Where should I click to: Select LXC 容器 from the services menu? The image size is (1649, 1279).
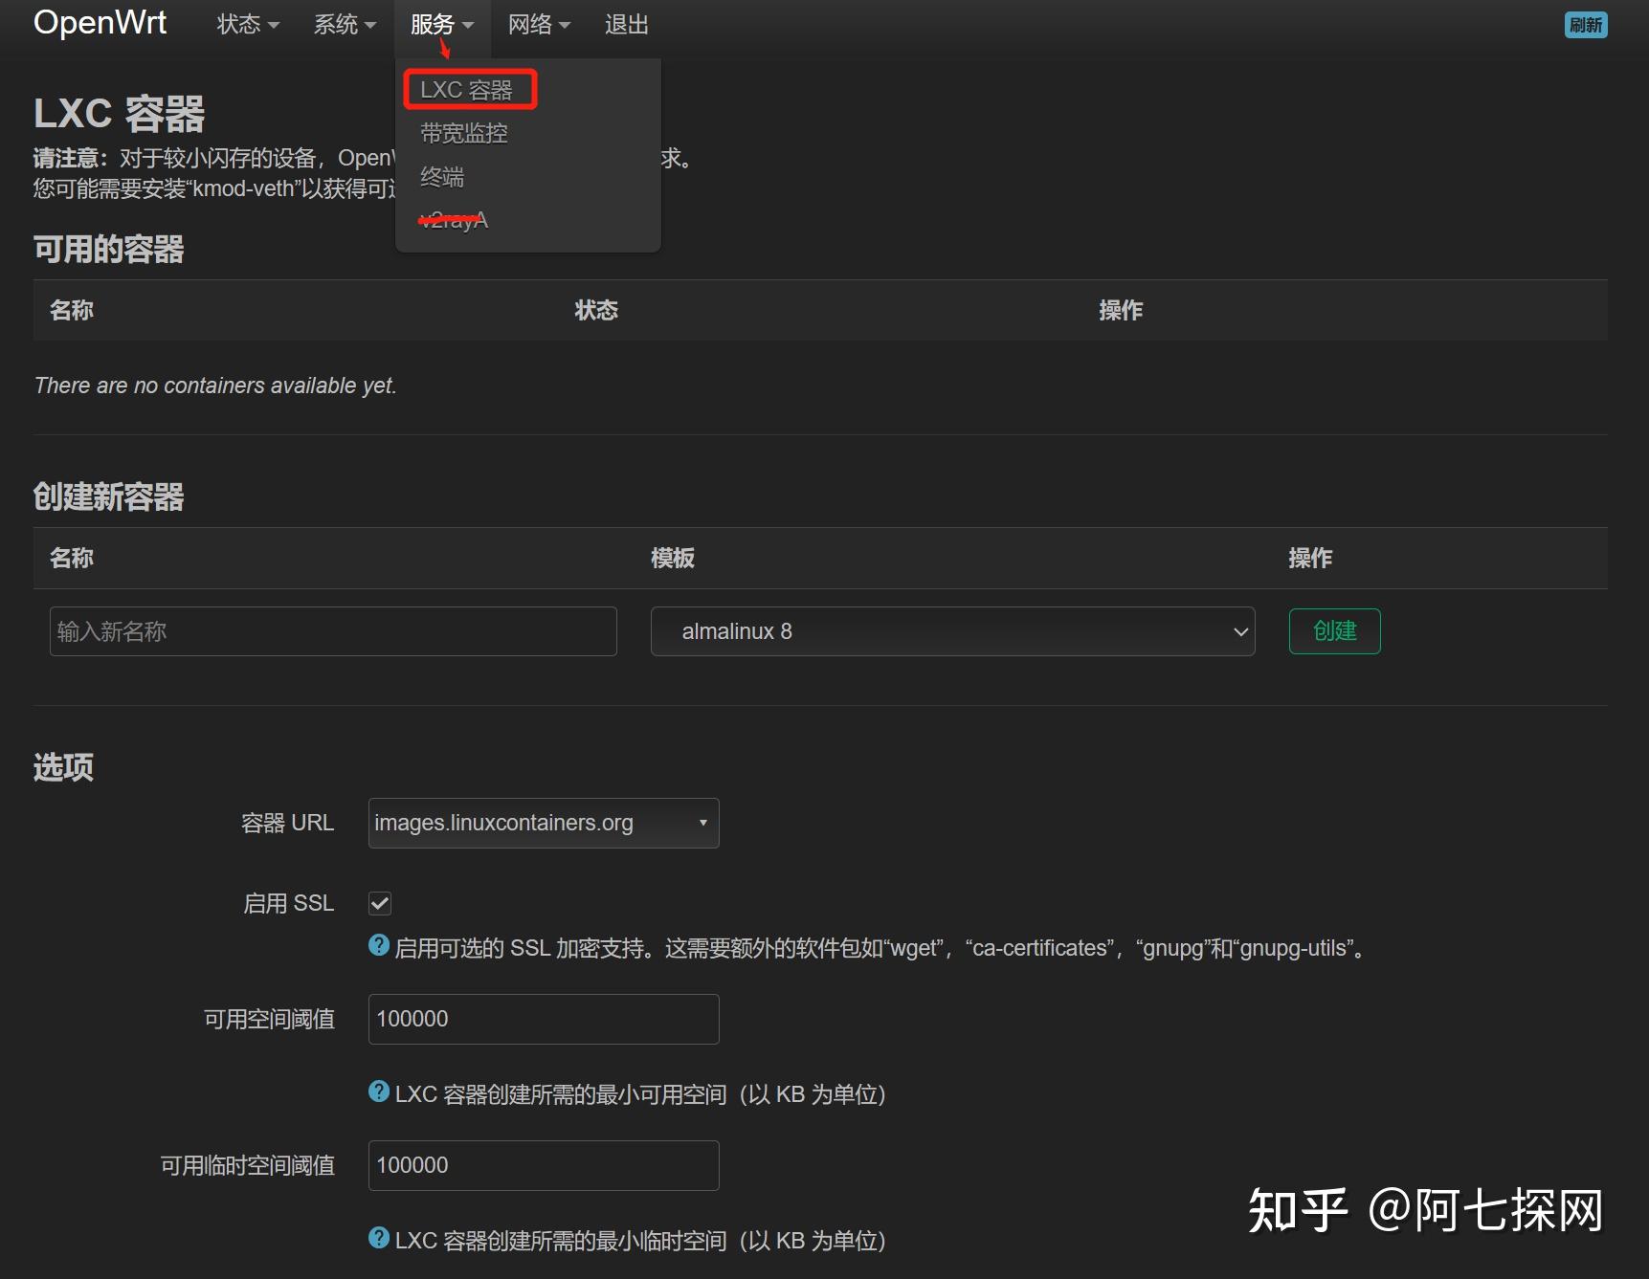click(x=468, y=89)
